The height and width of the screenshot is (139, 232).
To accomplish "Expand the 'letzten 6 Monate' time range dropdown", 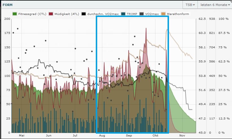I will click(215, 5).
